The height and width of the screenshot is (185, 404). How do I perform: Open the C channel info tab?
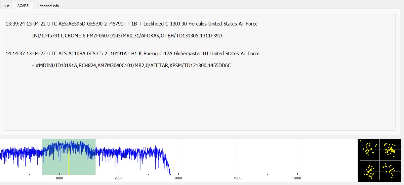tap(48, 6)
